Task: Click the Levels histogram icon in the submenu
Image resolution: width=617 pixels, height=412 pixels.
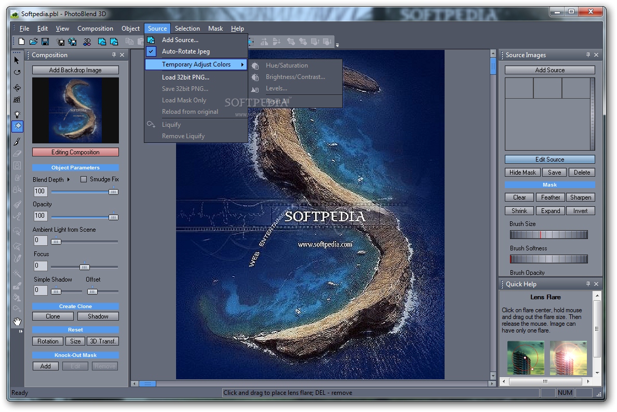Action: point(255,89)
